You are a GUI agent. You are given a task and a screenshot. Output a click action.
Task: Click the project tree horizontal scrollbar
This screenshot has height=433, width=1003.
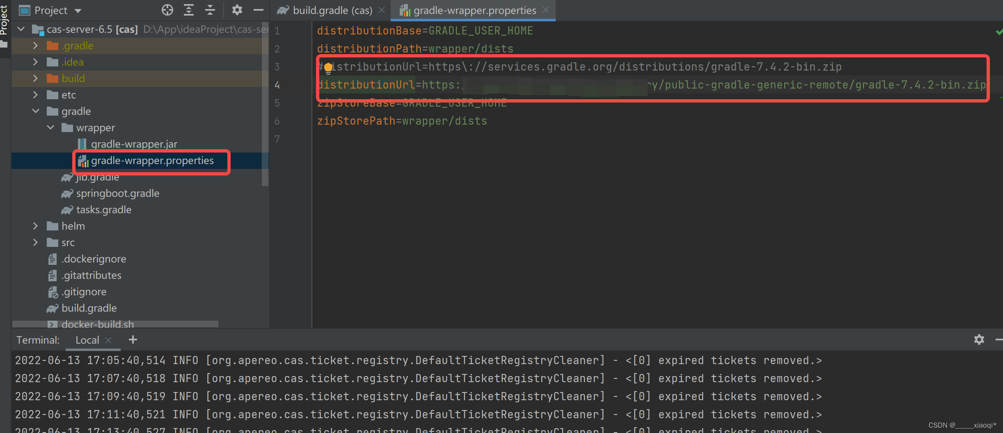[115, 324]
